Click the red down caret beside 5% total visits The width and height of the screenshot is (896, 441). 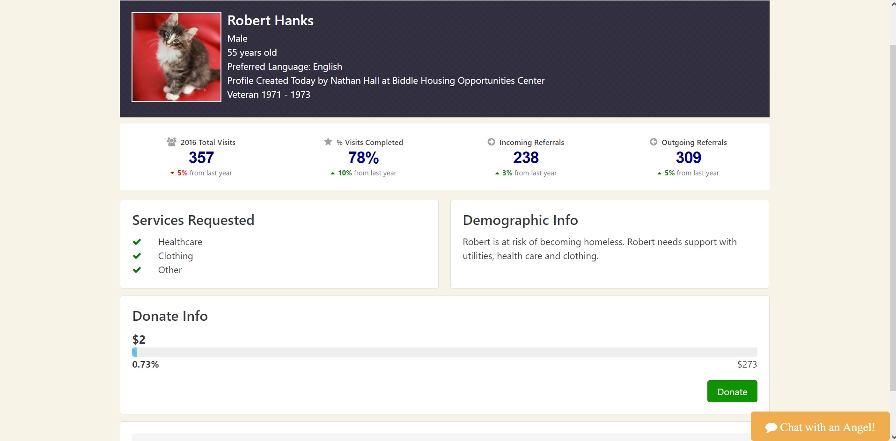coord(172,173)
